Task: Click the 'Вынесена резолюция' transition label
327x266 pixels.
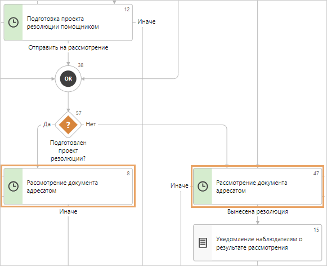Action: tap(258, 211)
